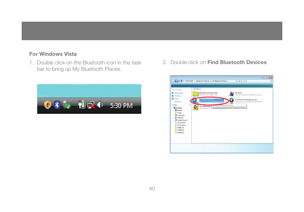Click the Bluetooth Software breadcrumb segment
Screen dimensions: 304x212
coord(203,81)
